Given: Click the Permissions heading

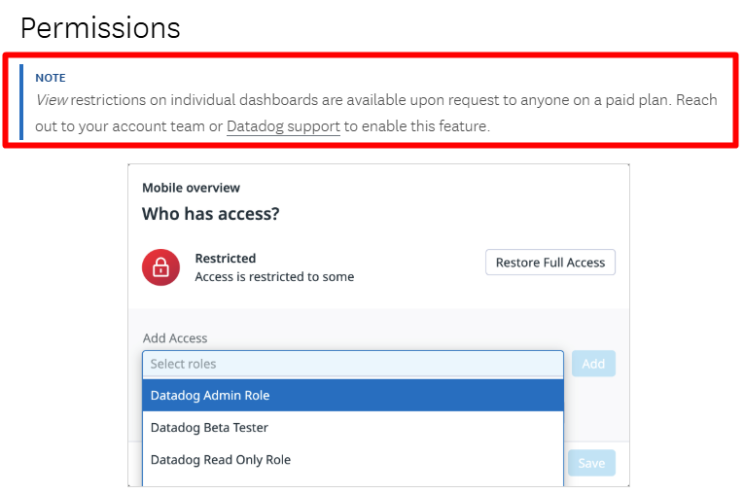Looking at the screenshot, I should 100,28.
